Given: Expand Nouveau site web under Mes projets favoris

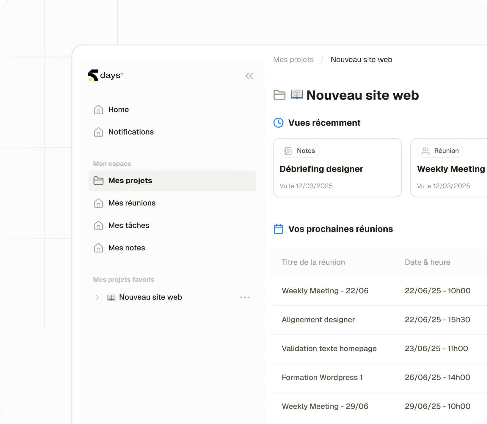Looking at the screenshot, I should coord(97,297).
